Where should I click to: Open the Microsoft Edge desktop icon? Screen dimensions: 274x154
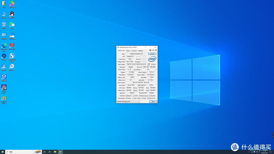point(4,47)
